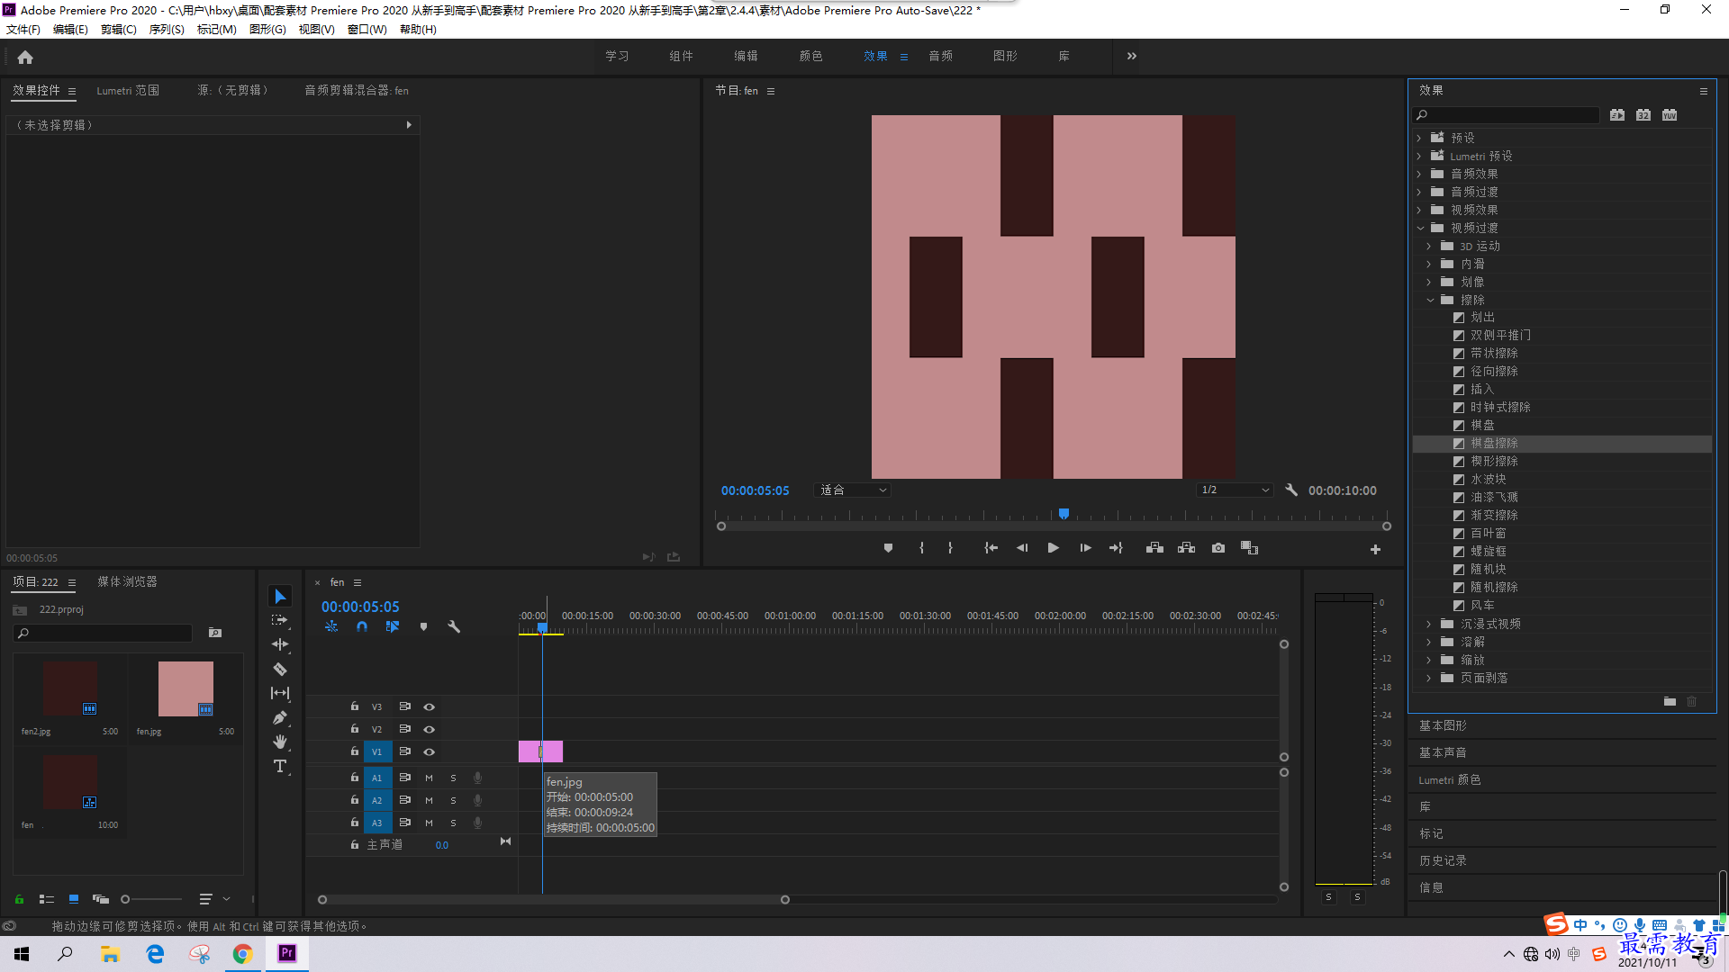This screenshot has width=1729, height=972.
Task: Toggle V2 track visibility eye
Action: click(x=430, y=729)
